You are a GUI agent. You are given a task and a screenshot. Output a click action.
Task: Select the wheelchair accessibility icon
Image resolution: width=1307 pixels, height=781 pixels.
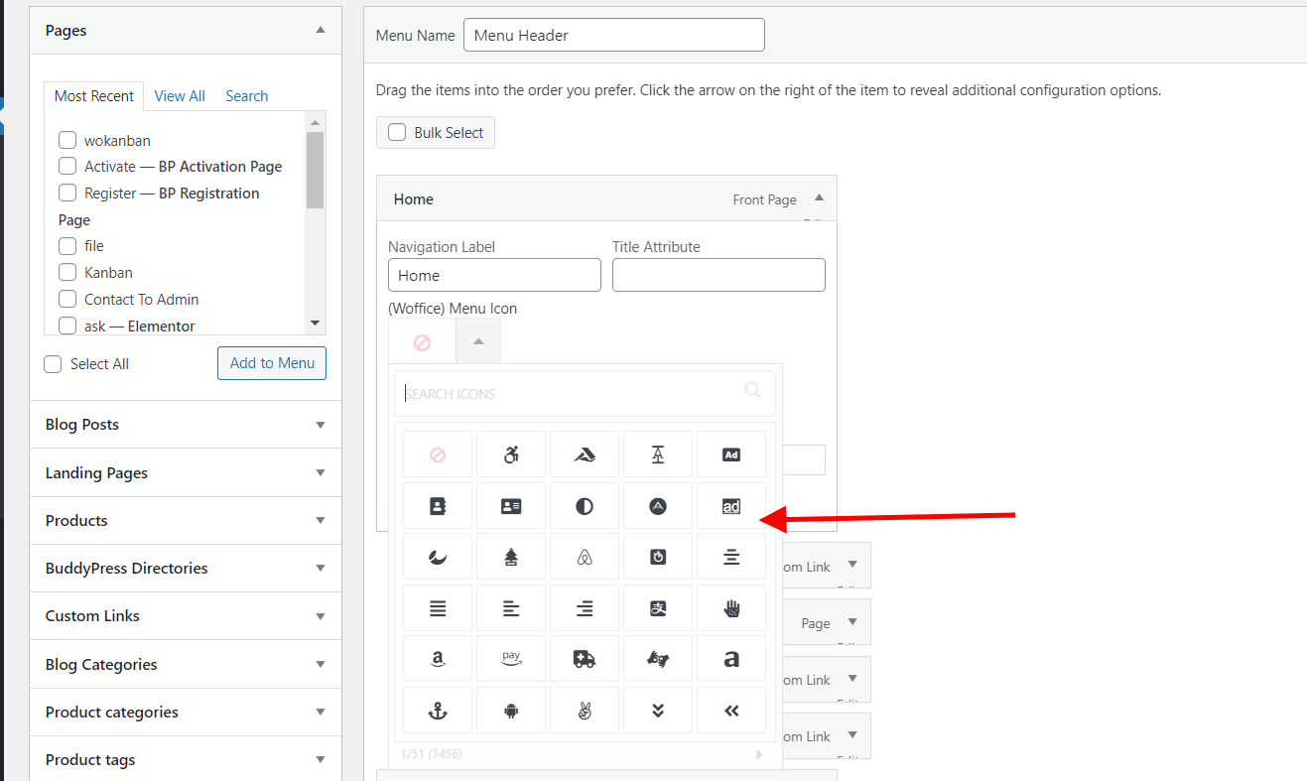(x=511, y=454)
